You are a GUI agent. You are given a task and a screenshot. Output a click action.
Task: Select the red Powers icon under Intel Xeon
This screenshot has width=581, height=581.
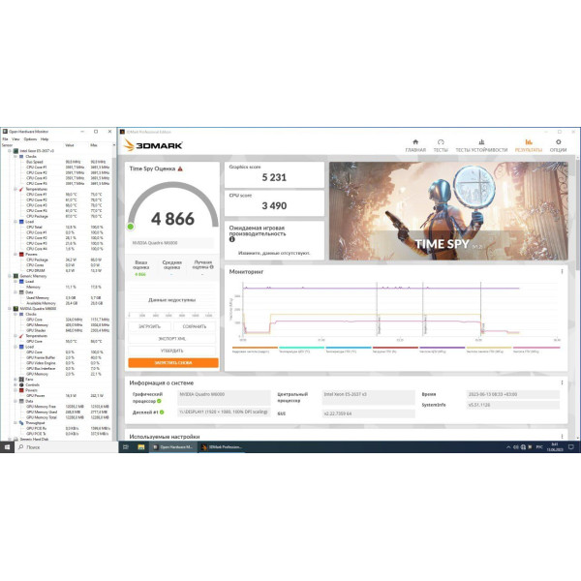[21, 254]
